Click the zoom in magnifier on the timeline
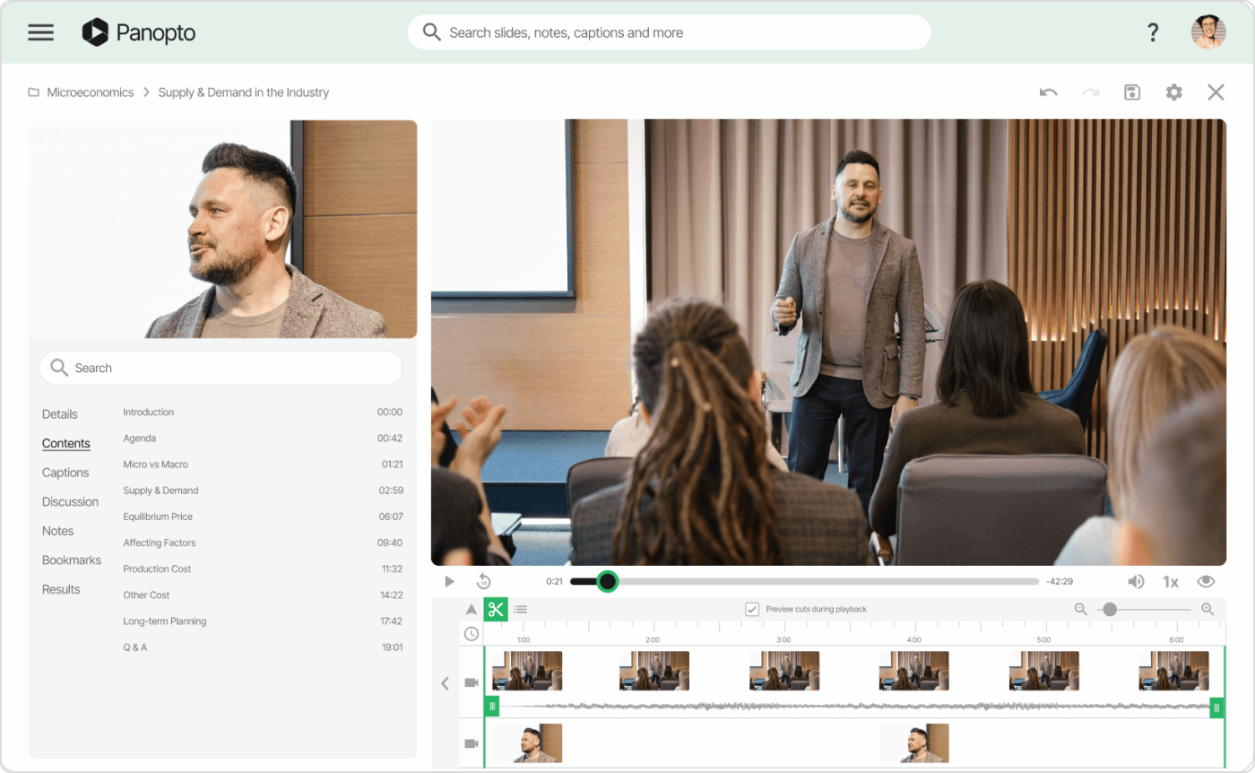This screenshot has width=1255, height=773. pyautogui.click(x=1207, y=610)
